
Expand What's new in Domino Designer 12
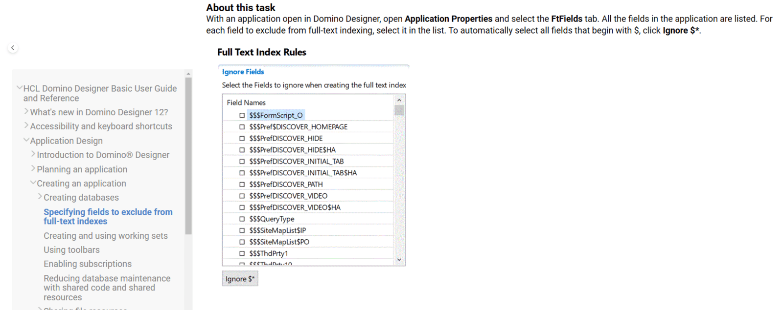[x=26, y=112]
